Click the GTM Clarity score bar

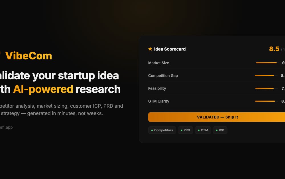[x=266, y=101]
